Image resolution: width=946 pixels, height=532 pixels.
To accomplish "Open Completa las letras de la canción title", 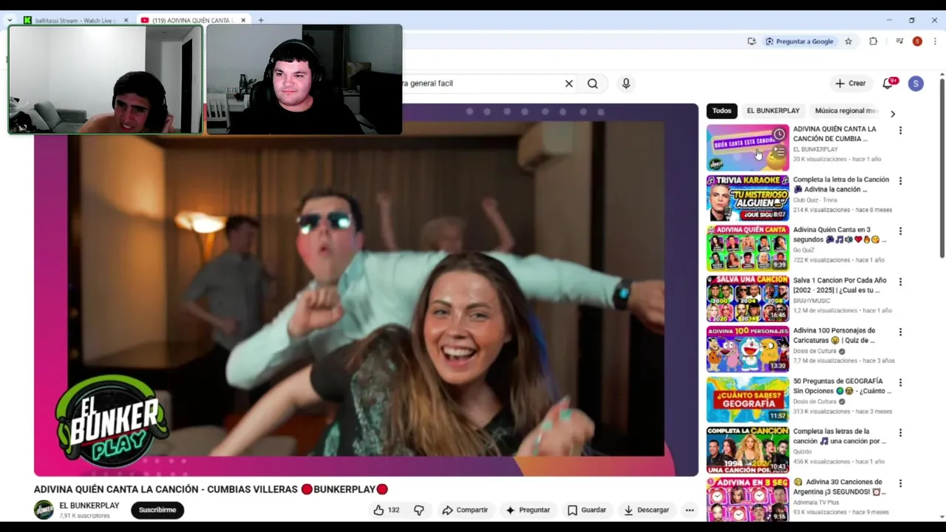I will (x=840, y=436).
